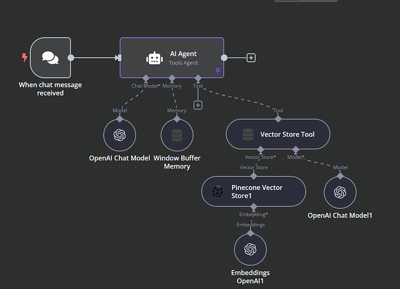Click the Chat Model diamond connector on AI Agent
Image resolution: width=400 pixels, height=289 pixels.
[146, 78]
